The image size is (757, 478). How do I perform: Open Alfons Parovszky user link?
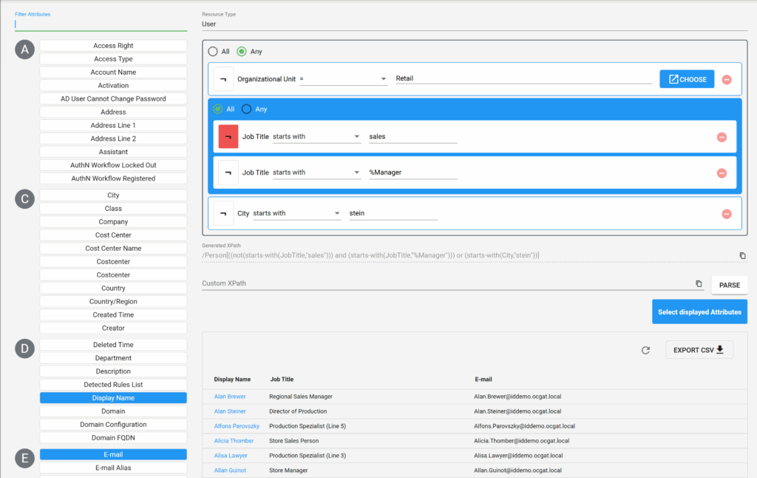[237, 426]
